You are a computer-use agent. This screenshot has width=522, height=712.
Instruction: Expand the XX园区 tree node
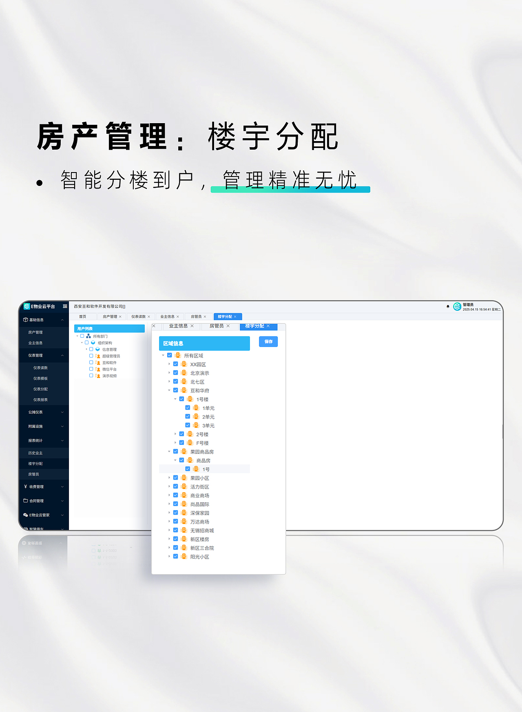169,364
